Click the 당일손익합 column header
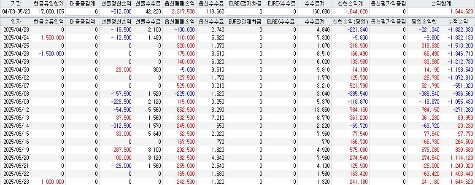The height and width of the screenshot is (185, 475). coord(424,22)
